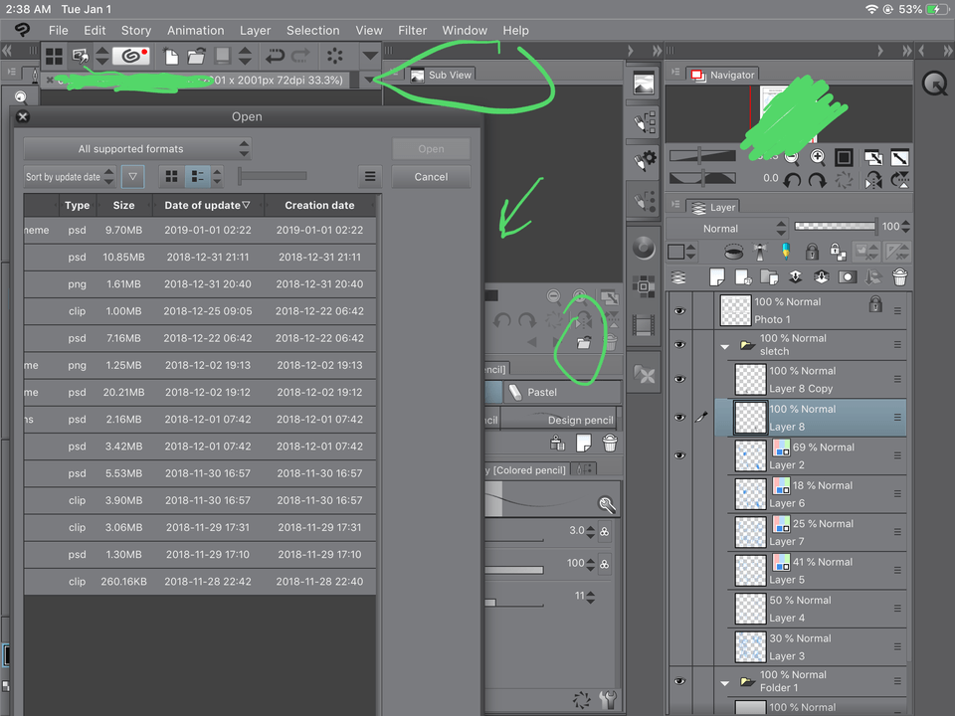Toggle visibility of Layer 2

point(679,455)
